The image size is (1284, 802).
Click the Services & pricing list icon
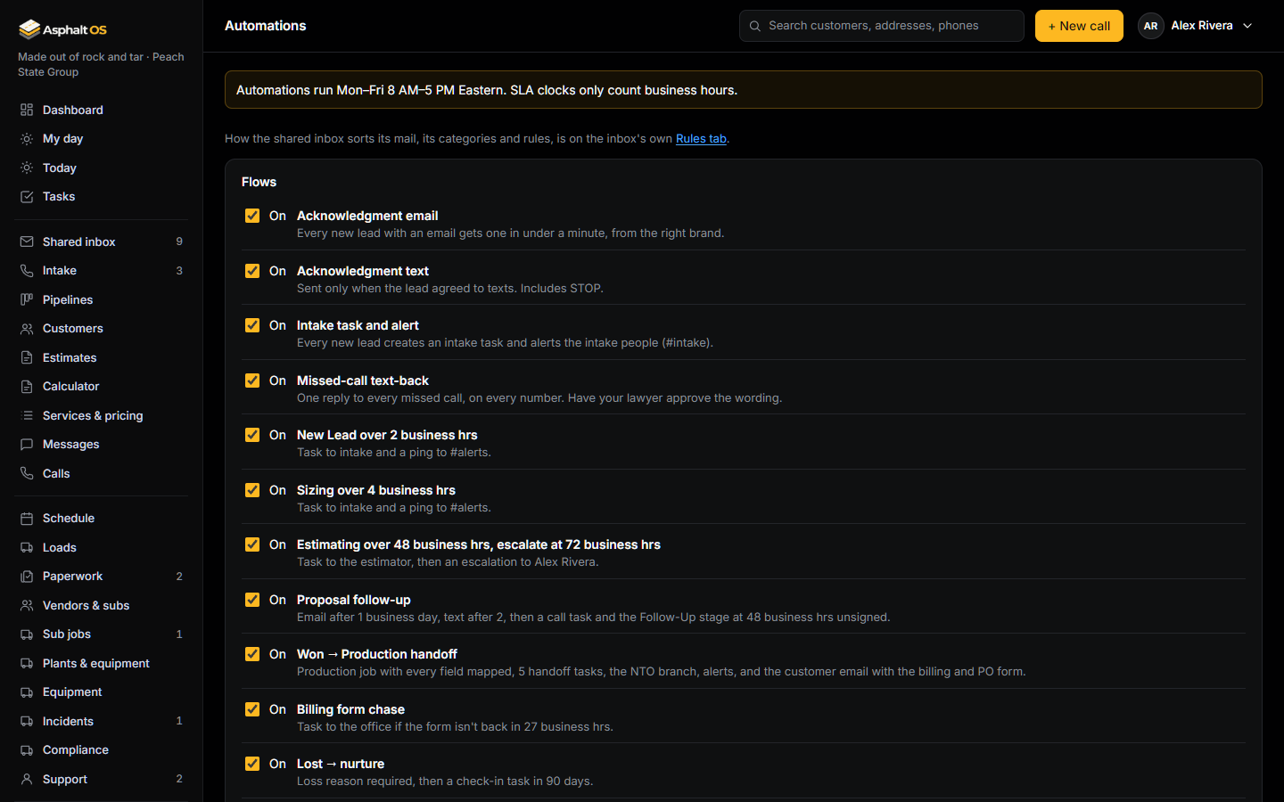click(27, 415)
